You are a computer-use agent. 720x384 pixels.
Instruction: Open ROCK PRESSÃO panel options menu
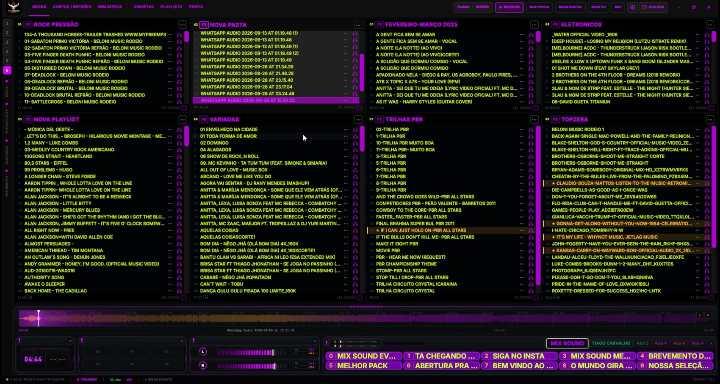click(183, 25)
